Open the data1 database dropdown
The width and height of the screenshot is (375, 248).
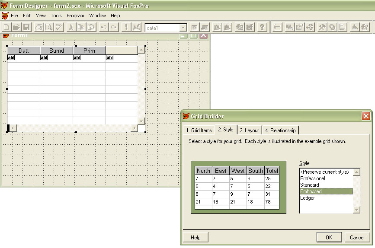183,28
